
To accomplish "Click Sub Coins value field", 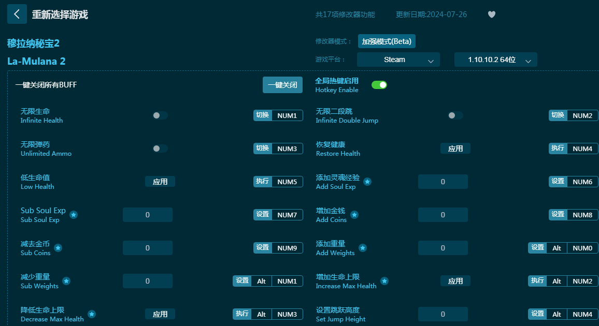I will tap(148, 248).
